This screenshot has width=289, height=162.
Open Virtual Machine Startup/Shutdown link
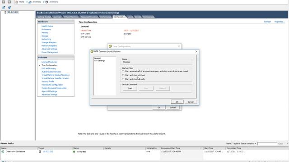pos(56,75)
